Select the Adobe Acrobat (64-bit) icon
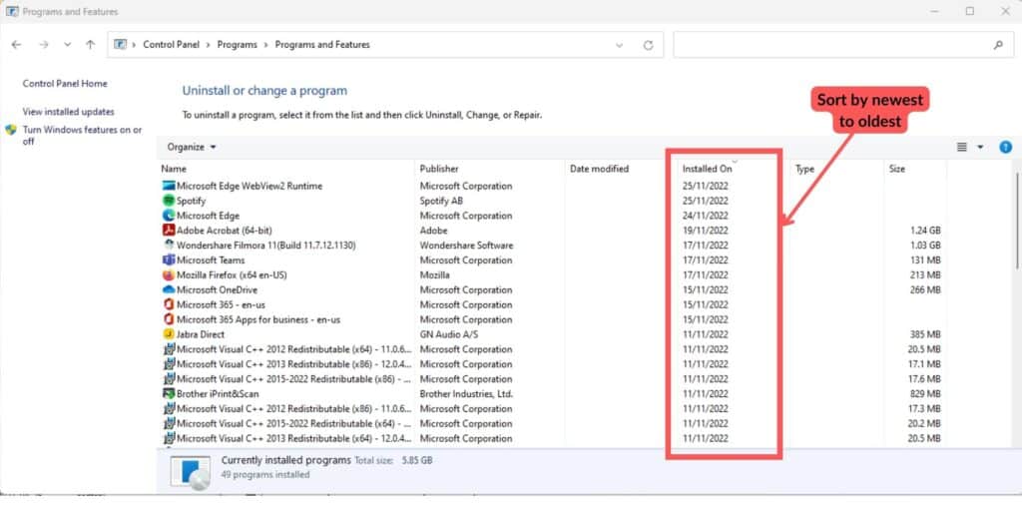Viewport: 1022px width, 511px height. point(169,231)
